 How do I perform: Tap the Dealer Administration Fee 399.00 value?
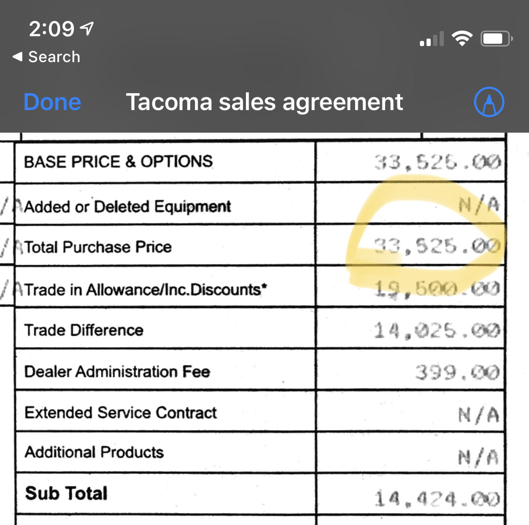(x=458, y=373)
